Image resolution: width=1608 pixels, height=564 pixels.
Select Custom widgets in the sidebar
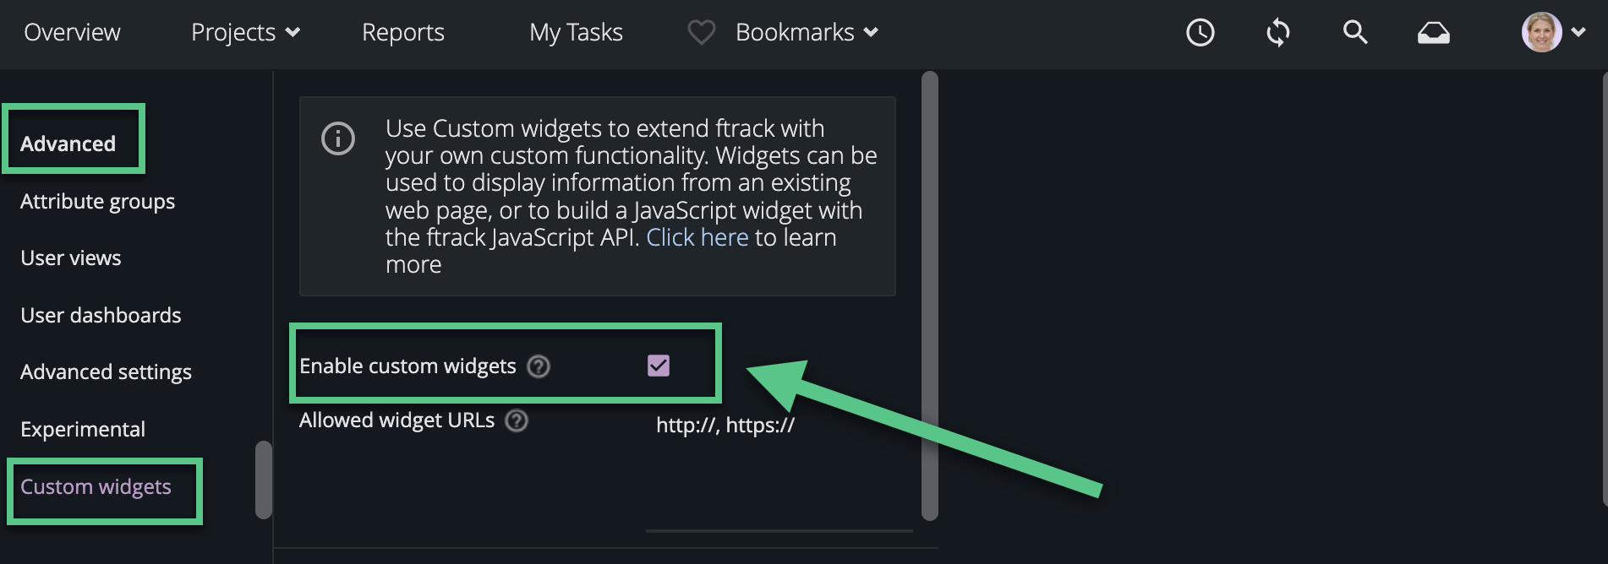pyautogui.click(x=96, y=487)
